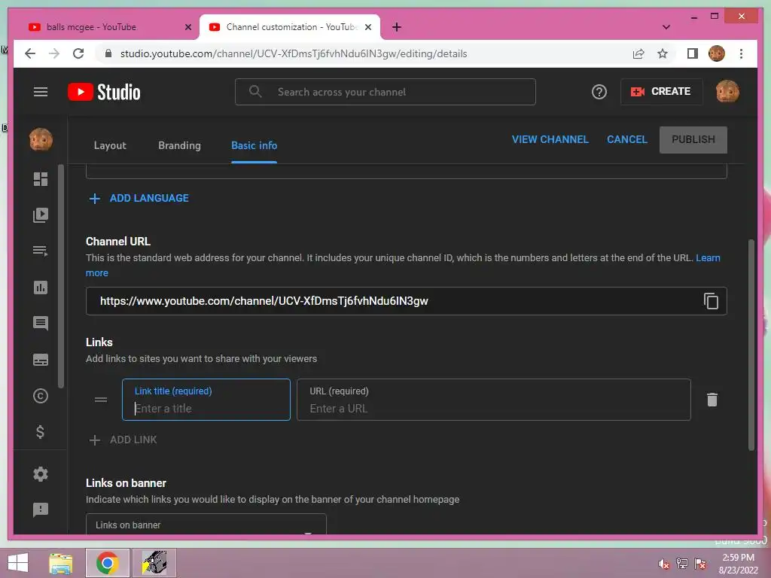Click the VIEW CHANNEL link
This screenshot has width=771, height=578.
point(550,139)
